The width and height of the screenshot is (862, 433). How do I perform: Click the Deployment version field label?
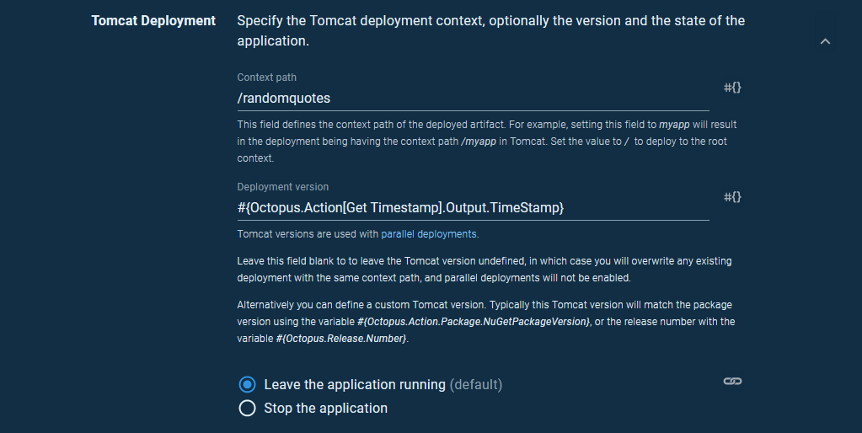(282, 187)
